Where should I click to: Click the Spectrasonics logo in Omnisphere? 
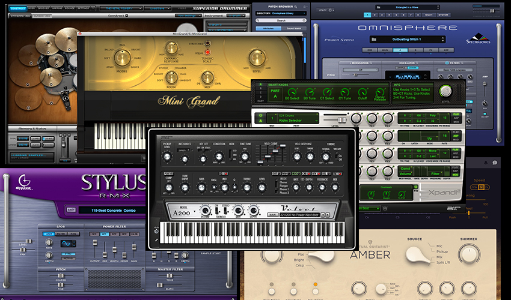coord(478,38)
